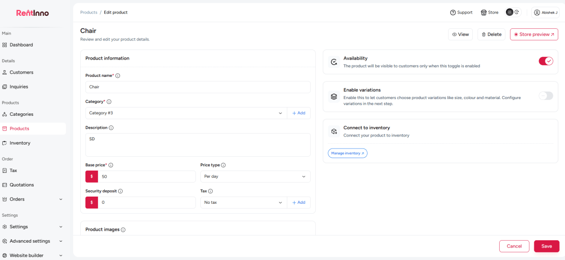Viewport: 565px width, 260px height.
Task: Click the Website builder icon
Action: 5,256
